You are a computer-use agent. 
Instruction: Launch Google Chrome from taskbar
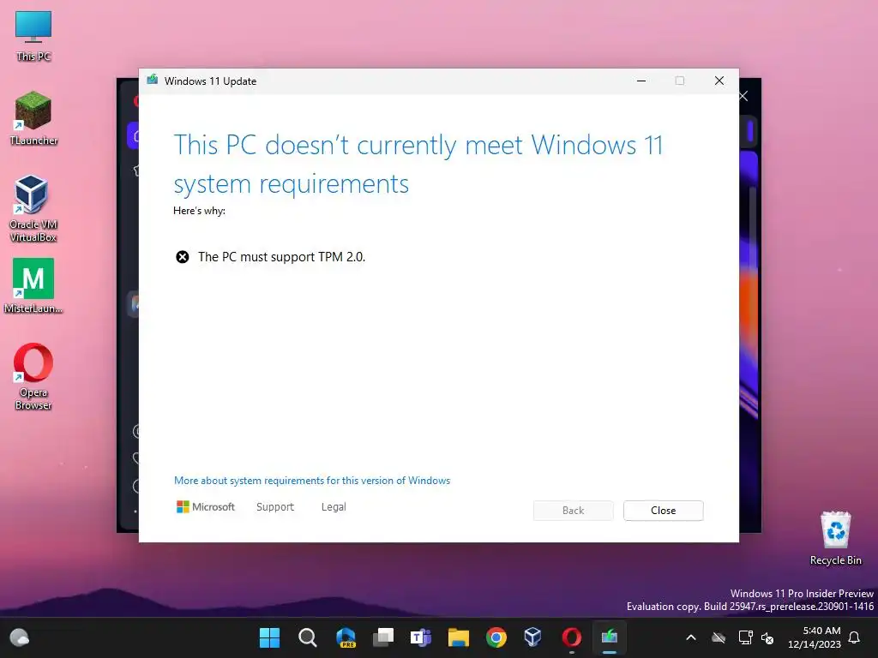pos(496,637)
